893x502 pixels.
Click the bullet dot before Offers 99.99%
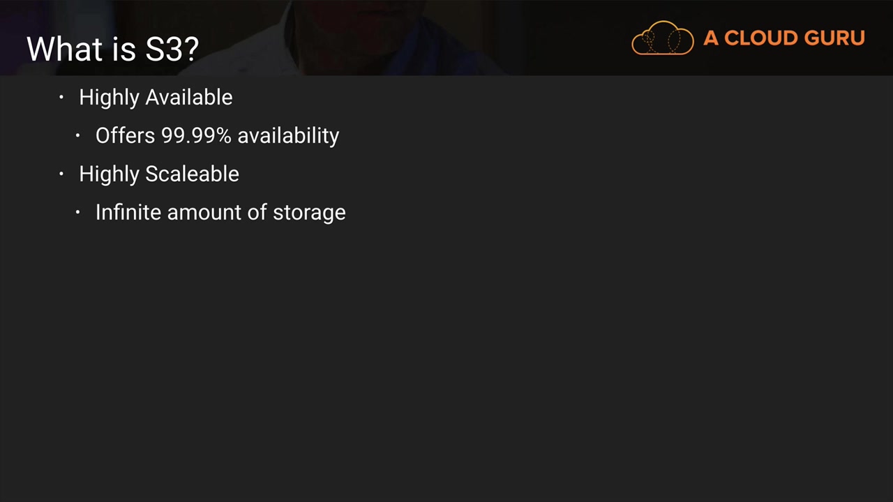click(78, 135)
